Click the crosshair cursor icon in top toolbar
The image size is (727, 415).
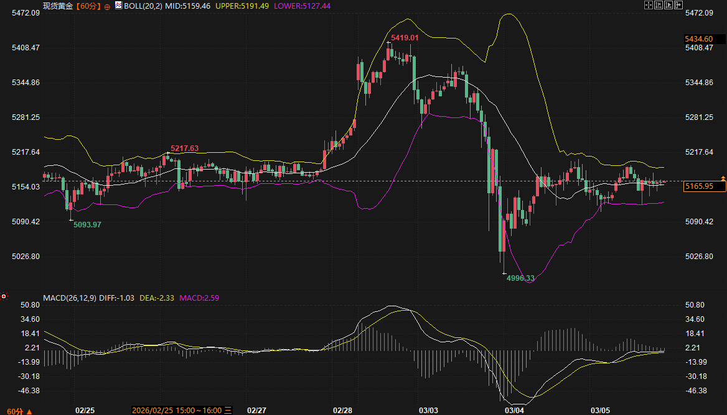(648, 5)
